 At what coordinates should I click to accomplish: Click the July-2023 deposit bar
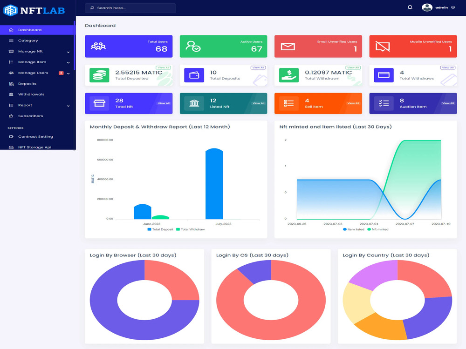coord(214,184)
